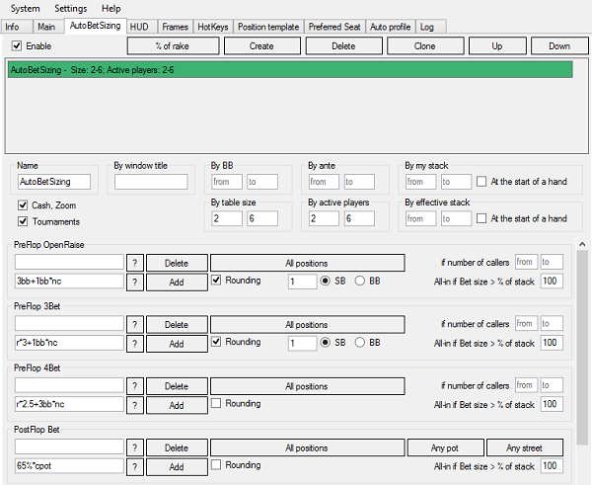Switch to the Position template tab
The height and width of the screenshot is (485, 592).
[x=268, y=27]
